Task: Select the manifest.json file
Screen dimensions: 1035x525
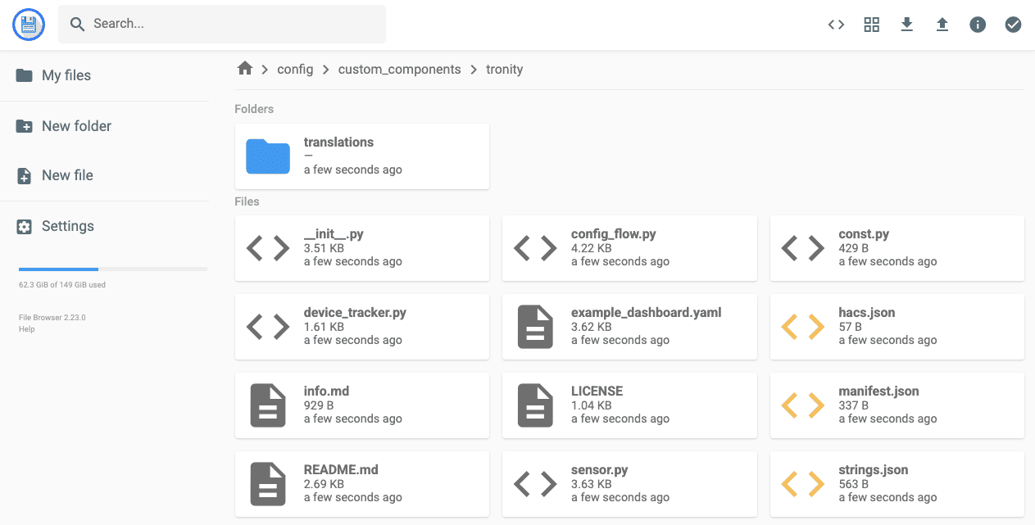Action: (x=897, y=405)
